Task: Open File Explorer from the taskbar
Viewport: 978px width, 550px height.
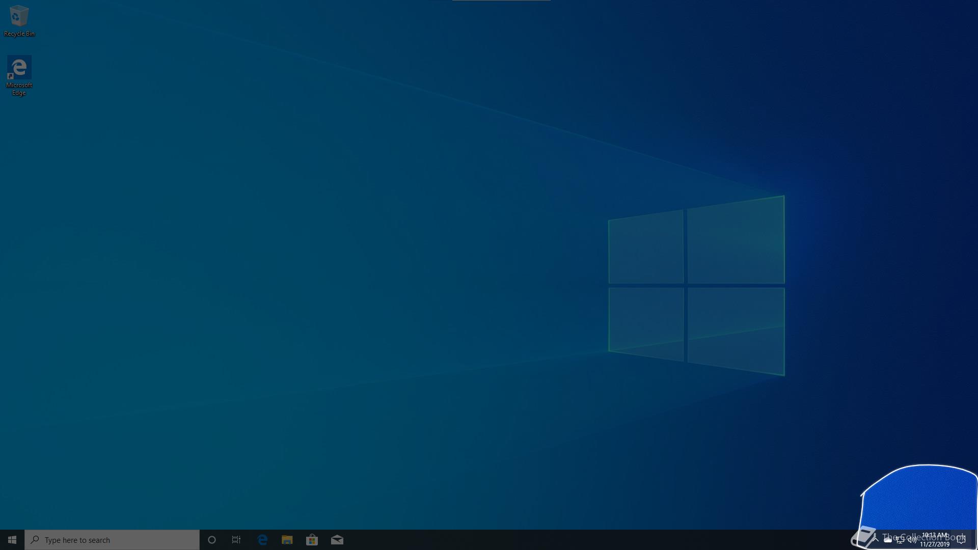Action: (287, 540)
